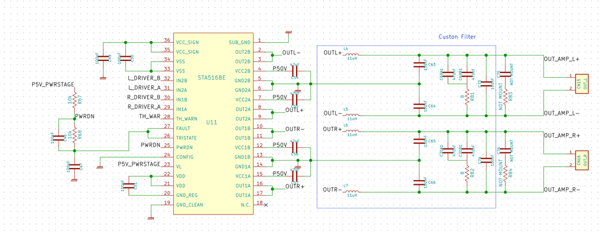The width and height of the screenshot is (604, 235).
Task: Select capacitor C63 symbol
Action: (x=419, y=65)
